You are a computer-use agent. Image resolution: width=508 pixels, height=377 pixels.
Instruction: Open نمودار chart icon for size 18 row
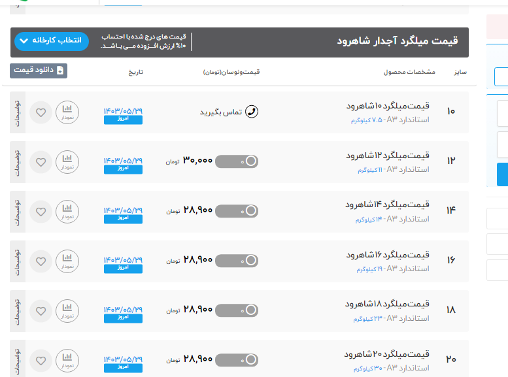point(67,310)
